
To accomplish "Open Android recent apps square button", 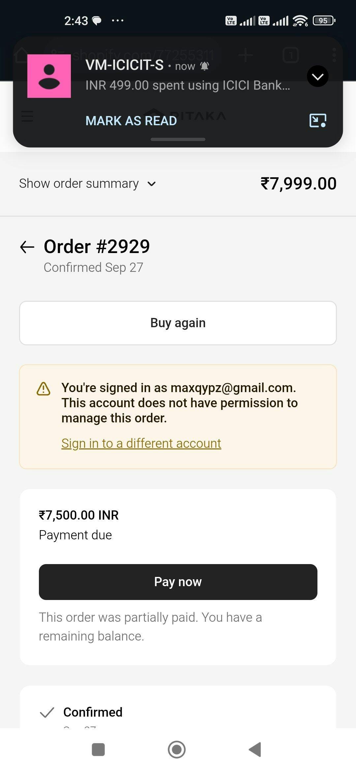I will click(x=98, y=750).
